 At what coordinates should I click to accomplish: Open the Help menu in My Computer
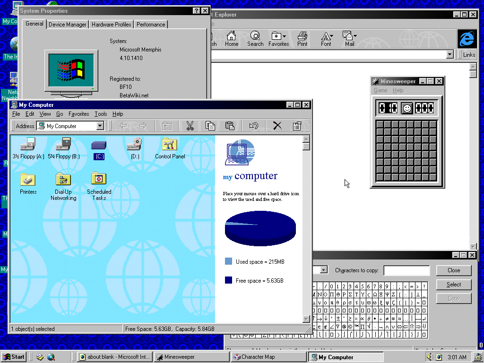pyautogui.click(x=118, y=114)
